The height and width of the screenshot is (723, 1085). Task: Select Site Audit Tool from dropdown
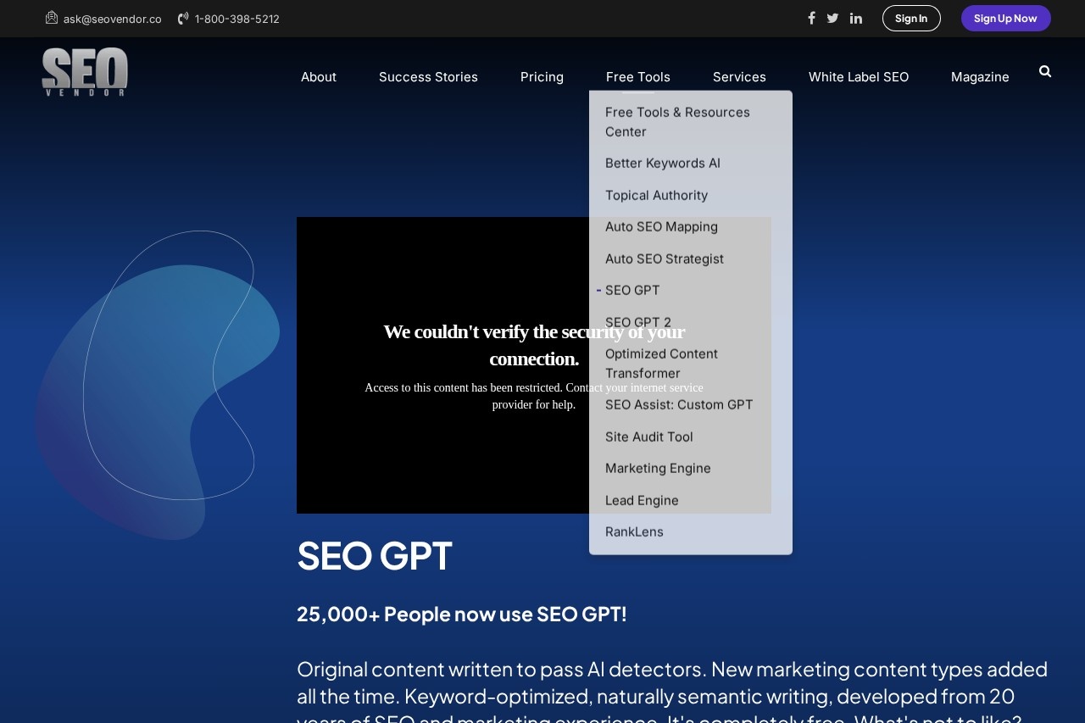click(649, 437)
